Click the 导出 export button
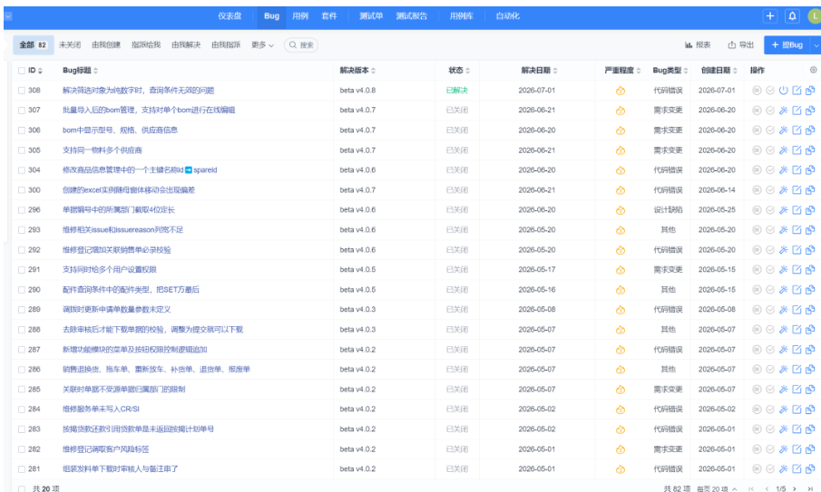821x492 pixels. click(x=741, y=45)
